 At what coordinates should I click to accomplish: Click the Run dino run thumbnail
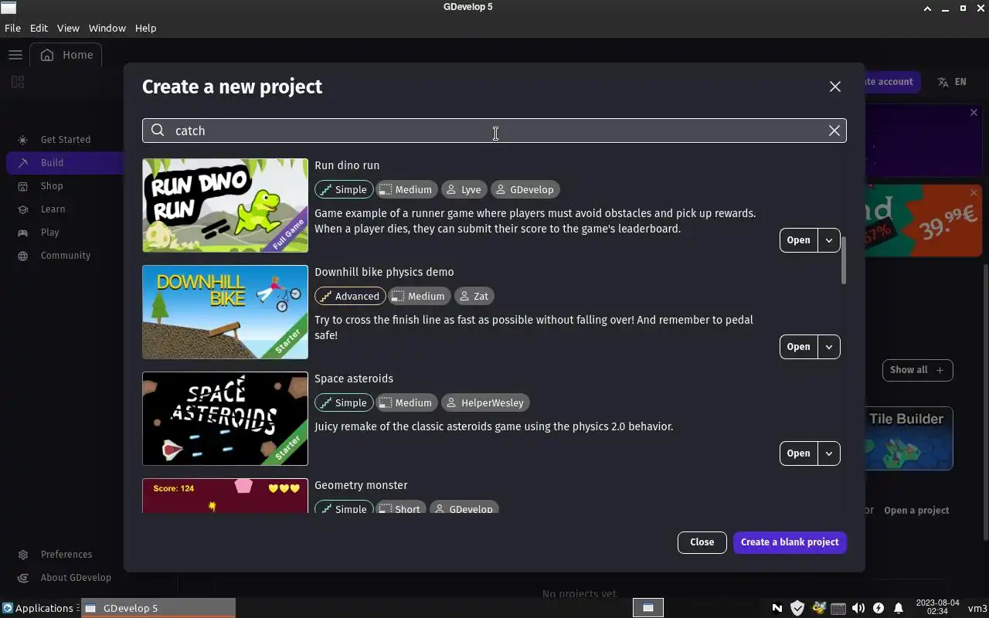[225, 205]
